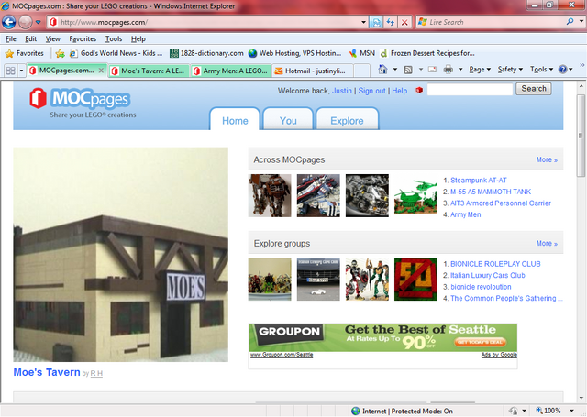Open Frozen Dessert Recipes favorite
The image size is (587, 417).
[x=427, y=53]
